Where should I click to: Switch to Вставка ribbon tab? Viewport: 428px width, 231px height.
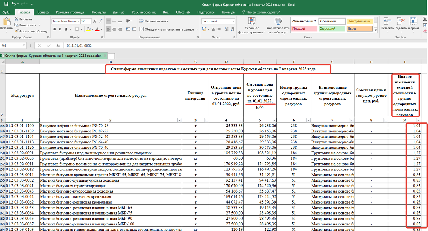pyautogui.click(x=43, y=12)
